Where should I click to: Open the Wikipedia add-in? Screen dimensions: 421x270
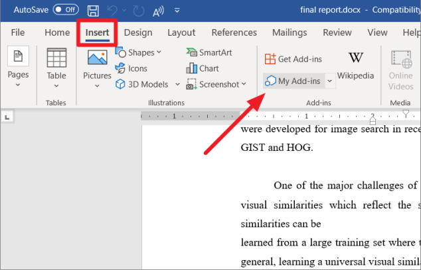pyautogui.click(x=355, y=66)
